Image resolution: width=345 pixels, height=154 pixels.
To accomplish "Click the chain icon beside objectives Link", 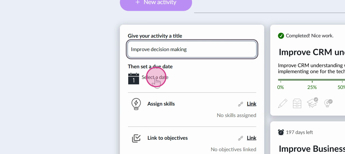I will pos(241,138).
